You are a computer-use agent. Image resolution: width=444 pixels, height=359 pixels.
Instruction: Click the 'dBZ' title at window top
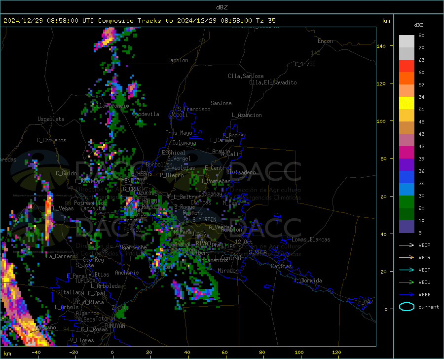tap(222, 7)
